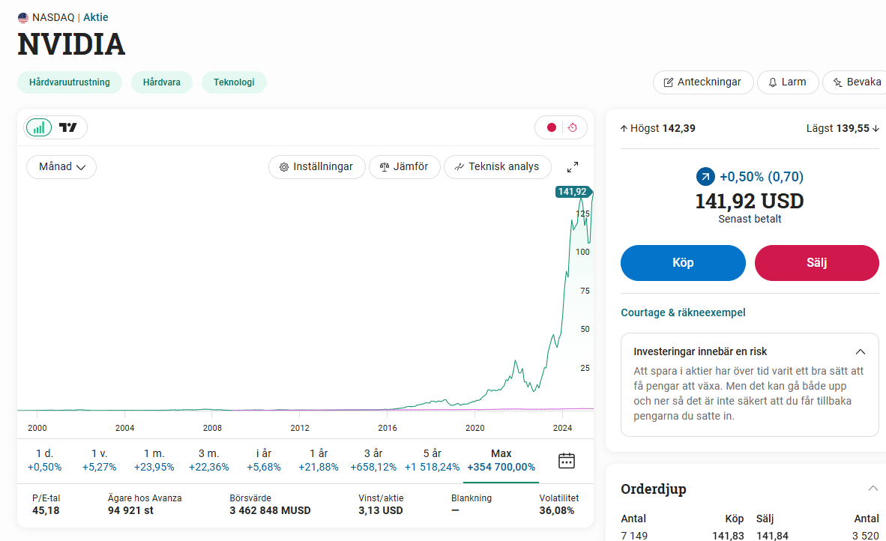The image size is (886, 541).
Task: Expand the chart to fullscreen
Action: 573,167
